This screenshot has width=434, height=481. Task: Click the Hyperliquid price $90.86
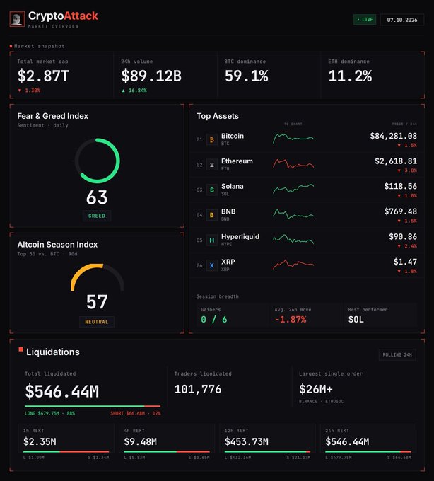pyautogui.click(x=403, y=236)
